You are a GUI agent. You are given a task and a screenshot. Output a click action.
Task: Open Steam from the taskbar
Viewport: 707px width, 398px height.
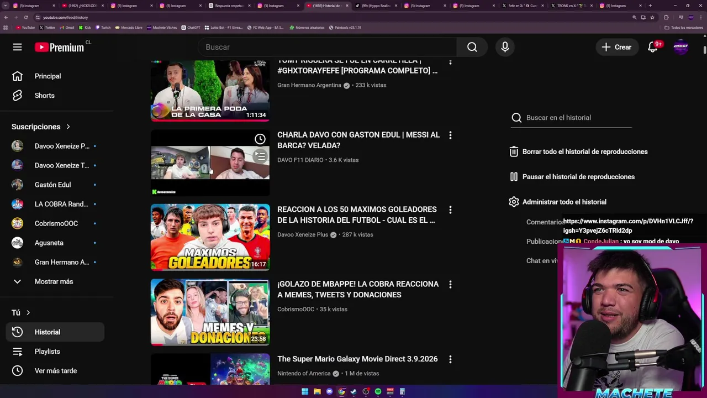(x=353, y=391)
